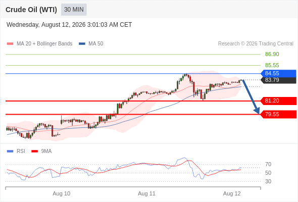Toggle the 9MA legend entry
The height and width of the screenshot is (202, 298).
41,151
